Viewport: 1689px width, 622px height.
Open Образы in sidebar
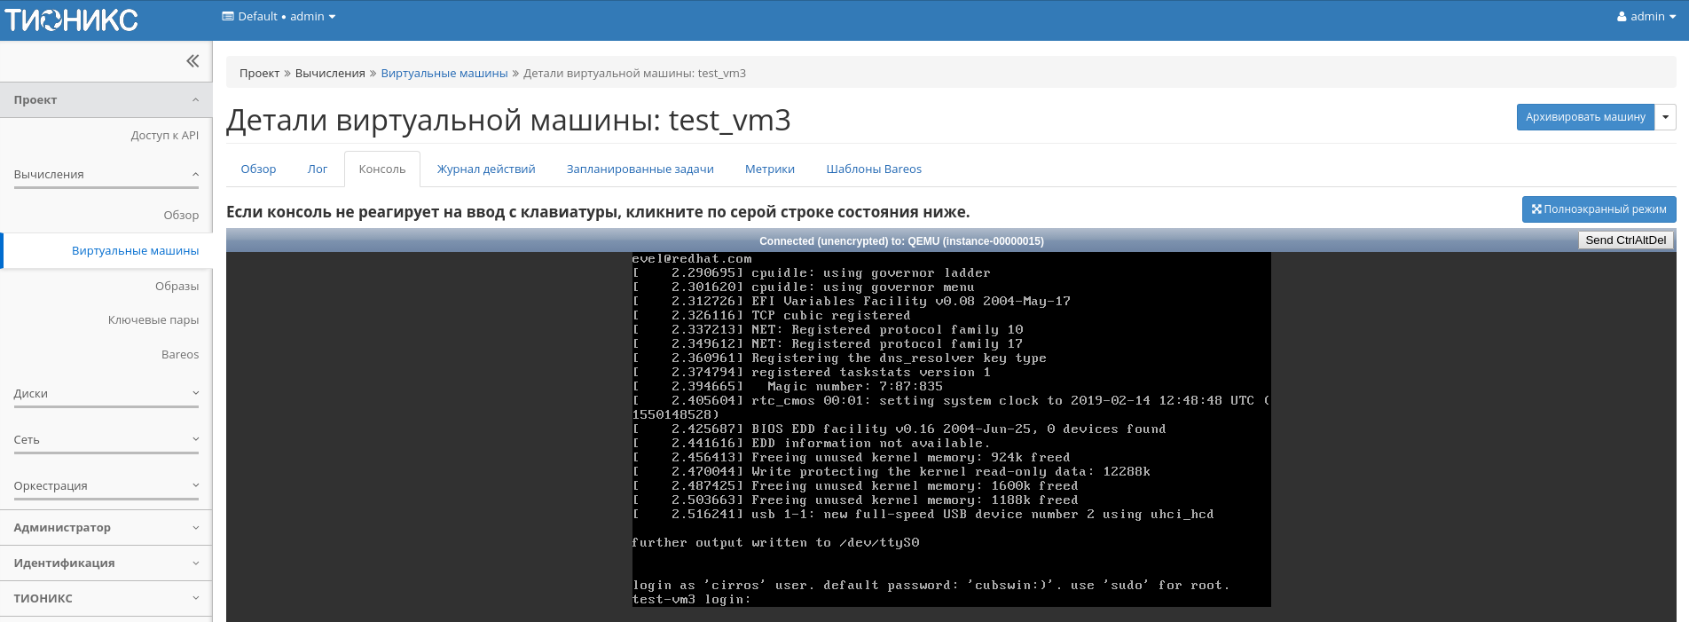[177, 286]
